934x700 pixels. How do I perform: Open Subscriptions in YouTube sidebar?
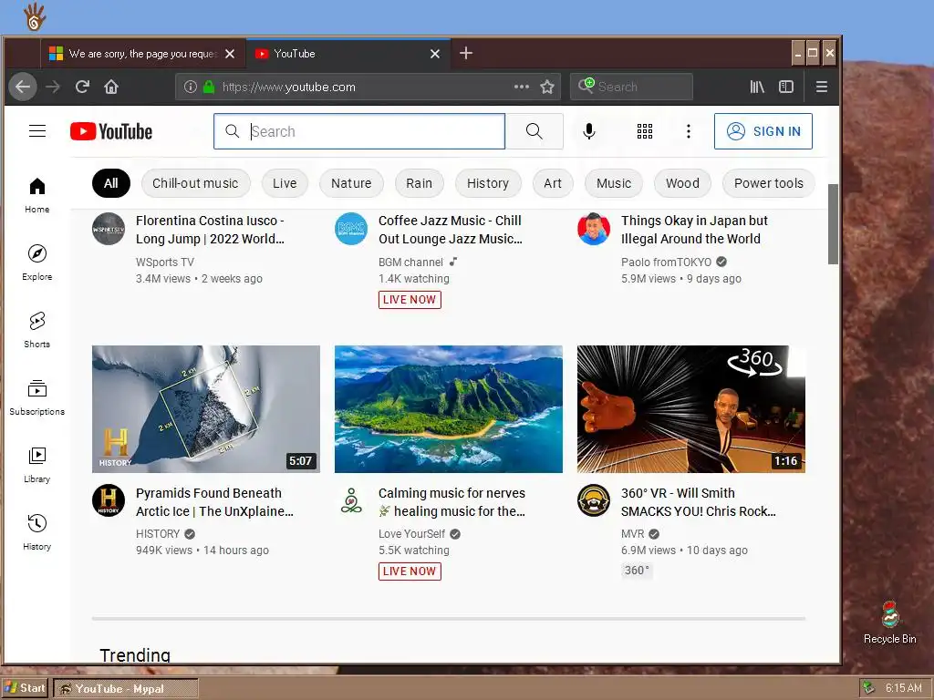36,397
